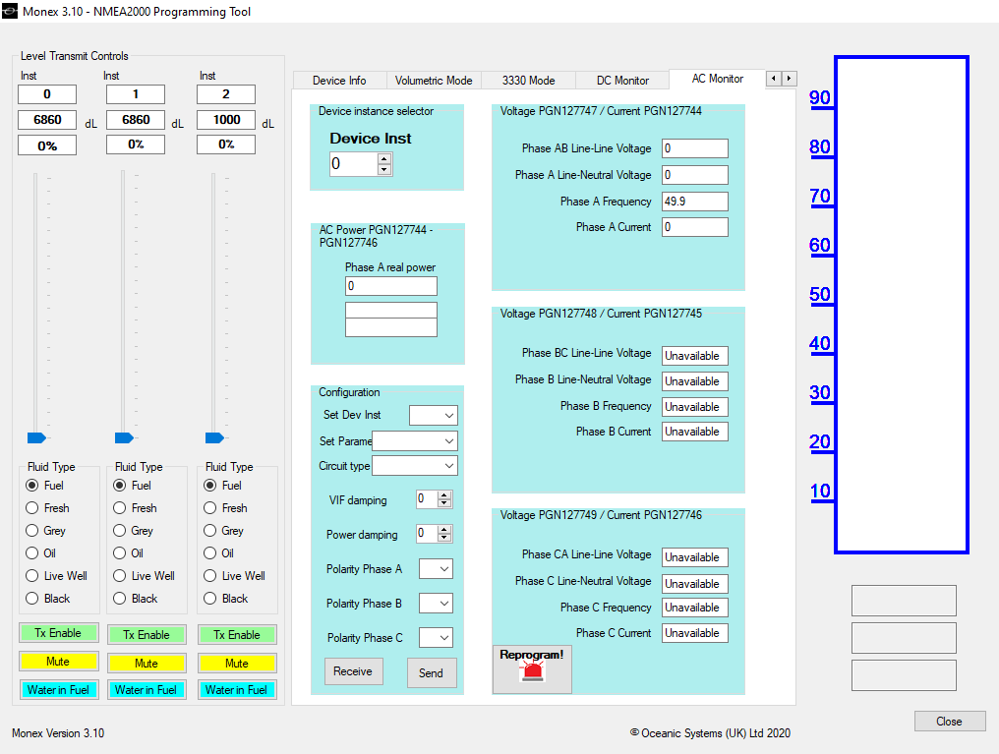999x754 pixels.
Task: Open the Polarity Phase A dropdown
Action: tap(436, 568)
